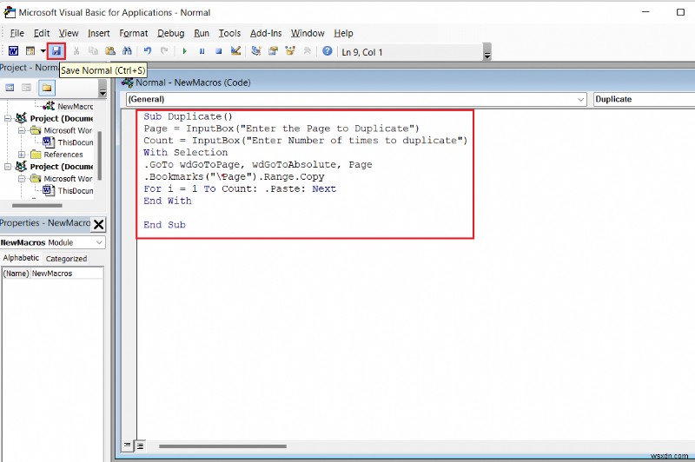This screenshot has width=695, height=462.
Task: Save Normal with the floppy disk icon
Action: coord(56,51)
